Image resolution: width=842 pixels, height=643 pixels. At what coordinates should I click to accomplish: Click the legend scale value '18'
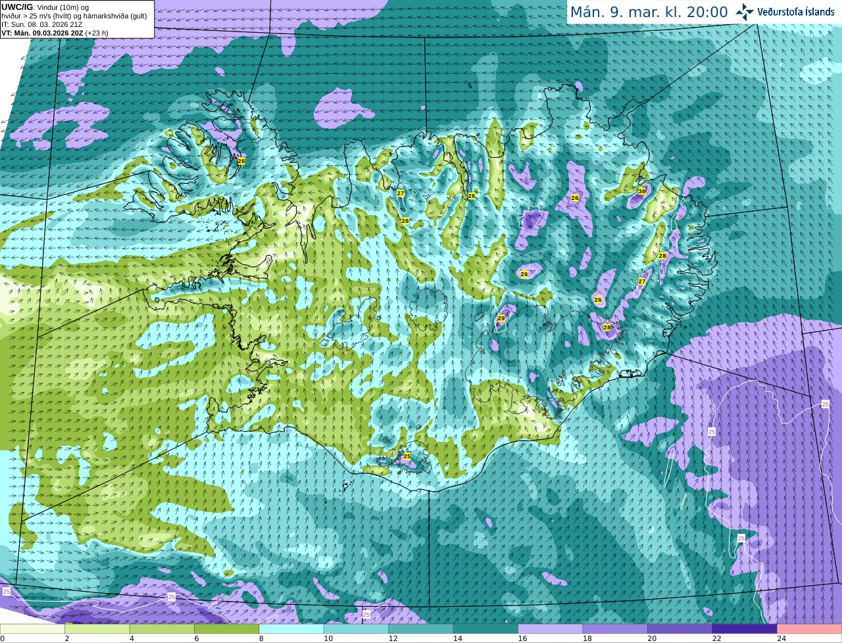(587, 638)
